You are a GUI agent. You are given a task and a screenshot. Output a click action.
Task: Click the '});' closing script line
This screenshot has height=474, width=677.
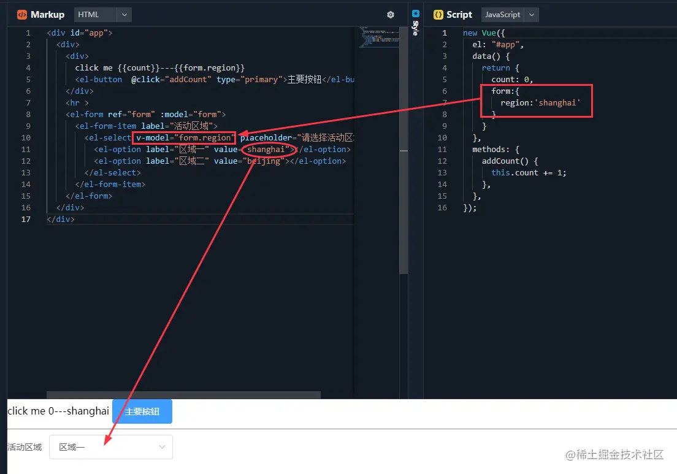point(470,208)
